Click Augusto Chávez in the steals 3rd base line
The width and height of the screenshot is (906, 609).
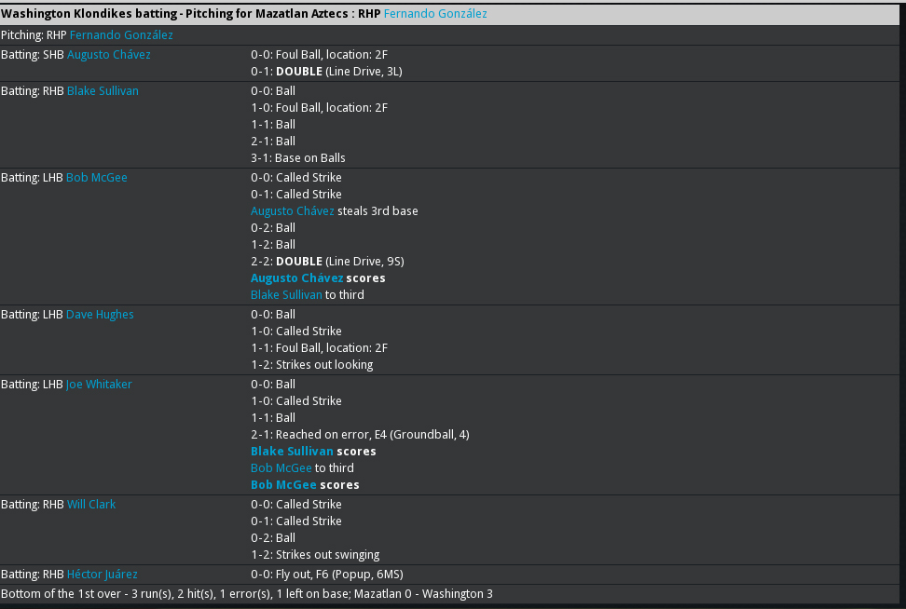(x=292, y=211)
